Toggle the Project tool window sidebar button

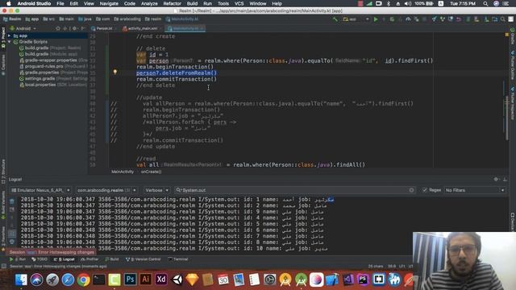pyautogui.click(x=3, y=38)
